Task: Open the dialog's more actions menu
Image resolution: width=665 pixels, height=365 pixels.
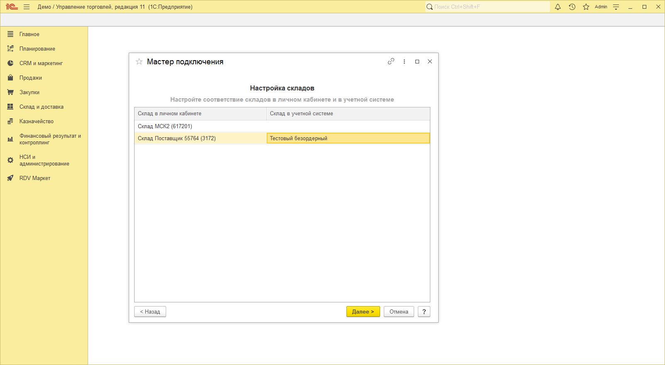Action: [404, 61]
